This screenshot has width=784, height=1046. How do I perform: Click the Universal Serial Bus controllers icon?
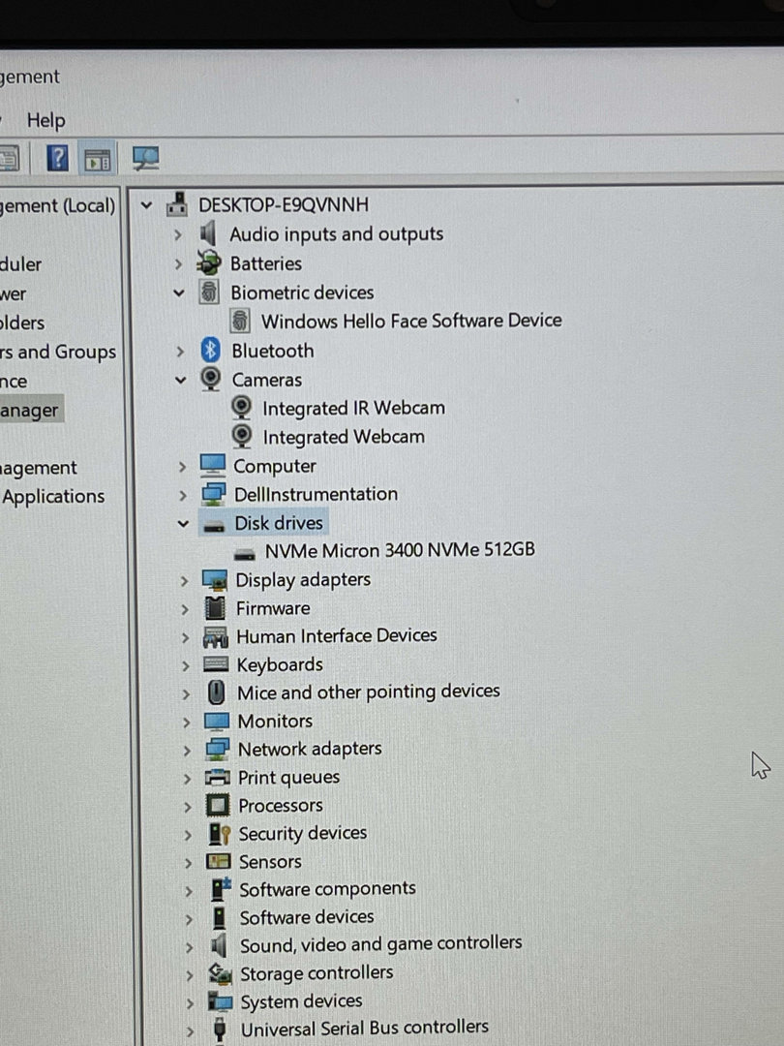(221, 1029)
